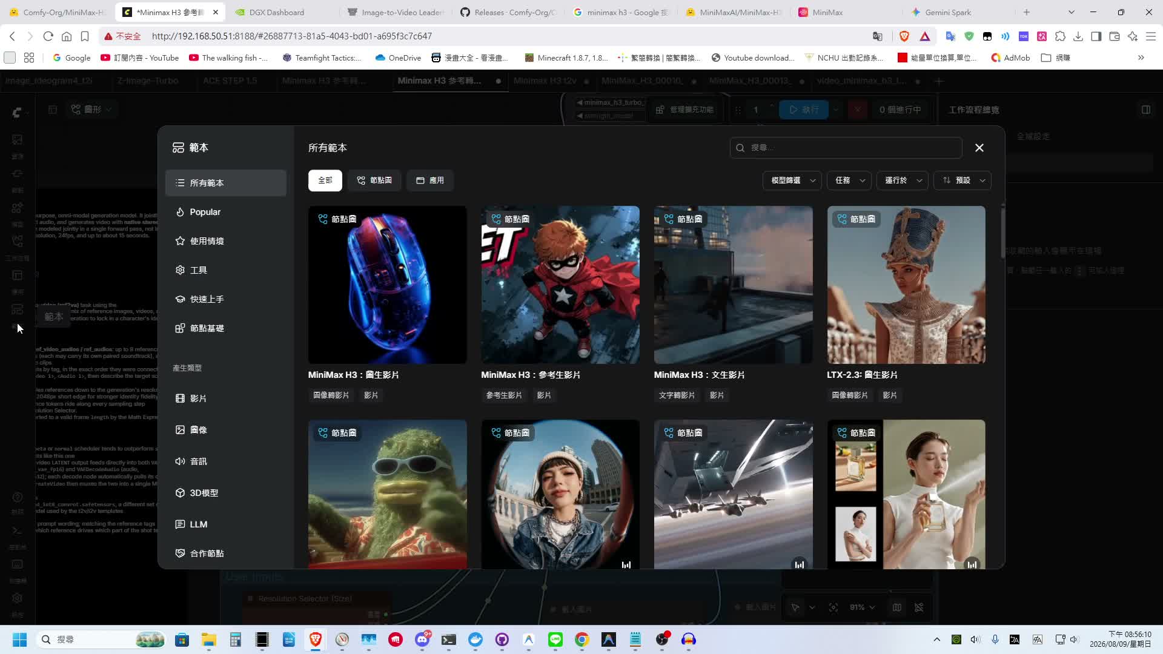This screenshot has width=1163, height=654.
Task: Click the 不安全 security warning indicator
Action: [x=122, y=36]
